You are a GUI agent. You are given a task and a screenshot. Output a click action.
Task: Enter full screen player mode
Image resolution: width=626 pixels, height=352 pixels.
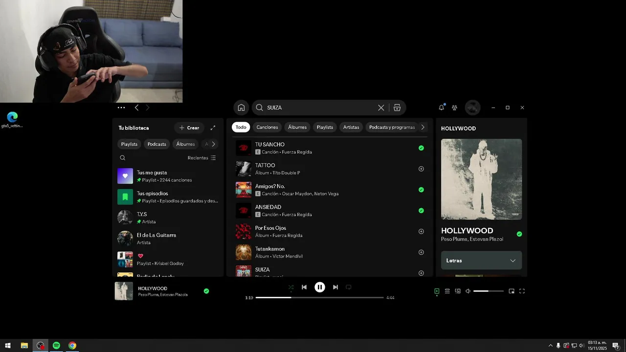tap(522, 291)
